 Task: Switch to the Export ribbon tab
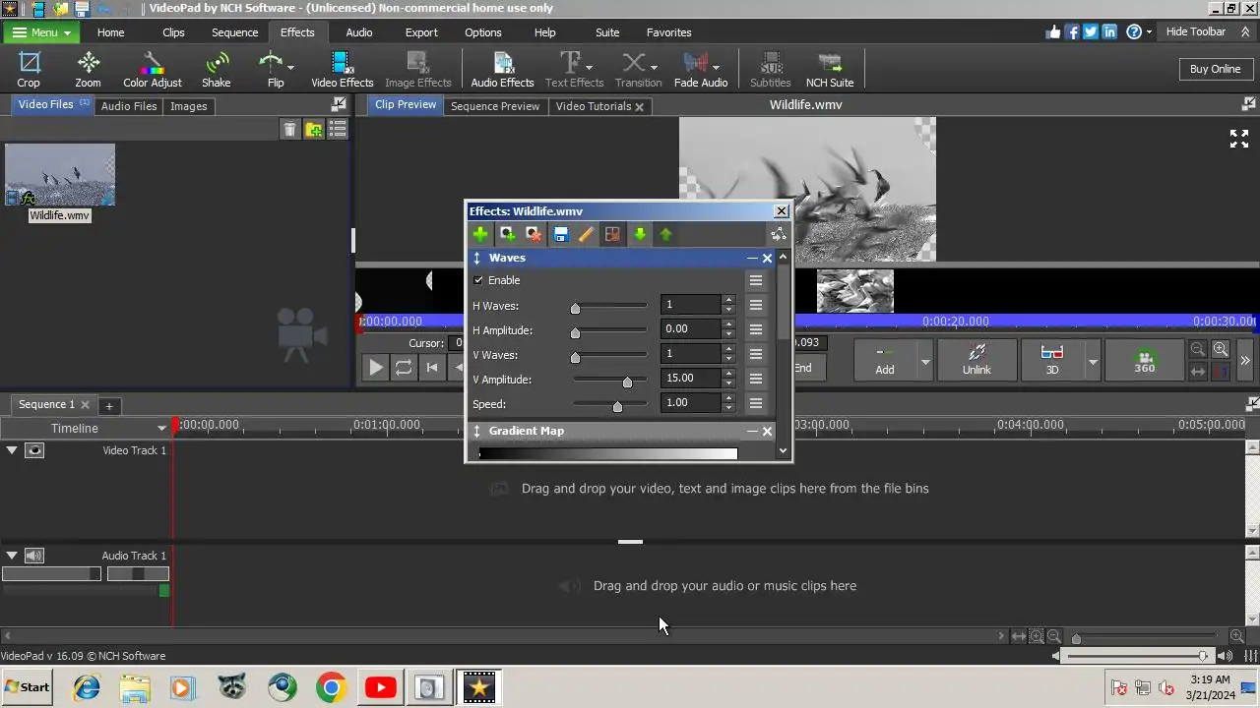tap(421, 32)
